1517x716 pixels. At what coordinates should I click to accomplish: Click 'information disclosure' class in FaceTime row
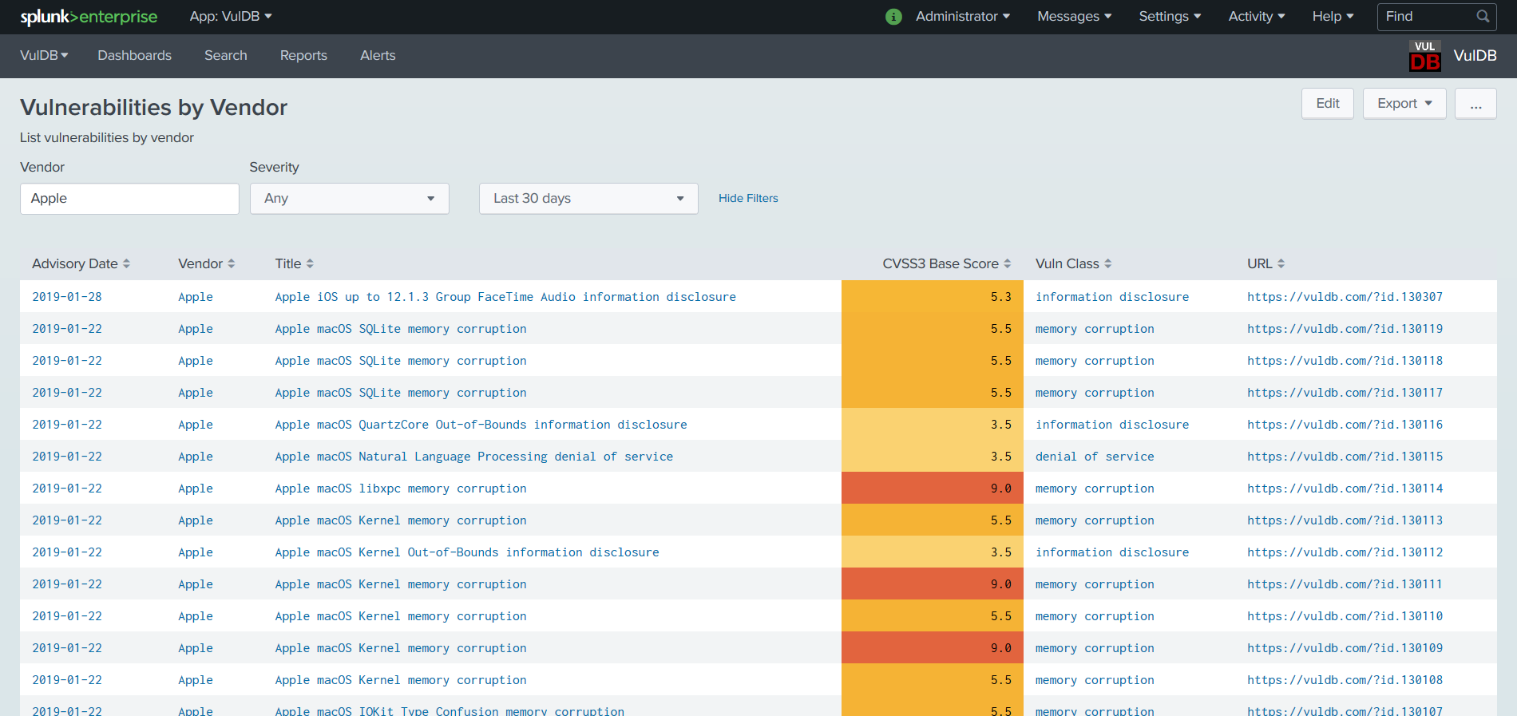point(1112,297)
